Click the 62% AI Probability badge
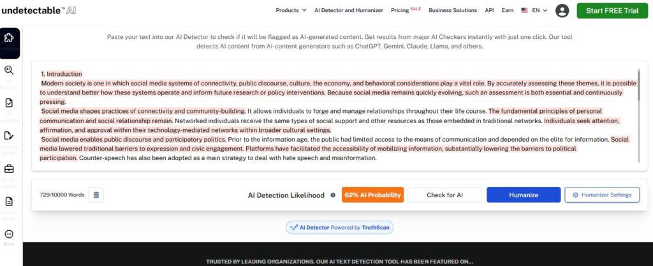Screen dimensions: 653x266 point(372,195)
